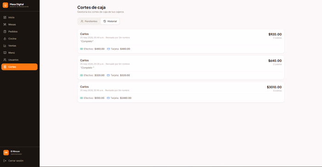Go to the Mesas section
Image resolution: width=322 pixels, height=167 pixels.
click(x=19, y=24)
